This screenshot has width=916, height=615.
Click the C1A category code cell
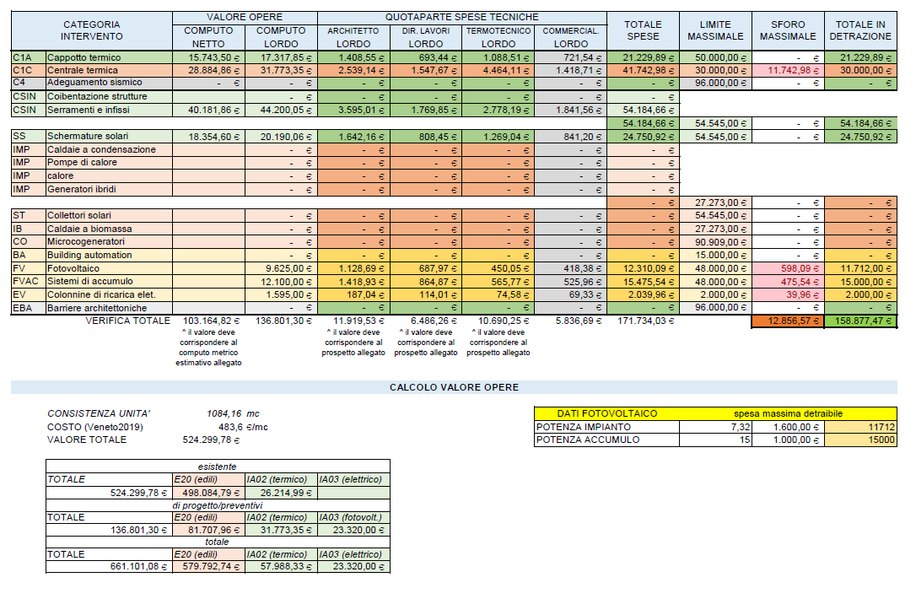(29, 58)
